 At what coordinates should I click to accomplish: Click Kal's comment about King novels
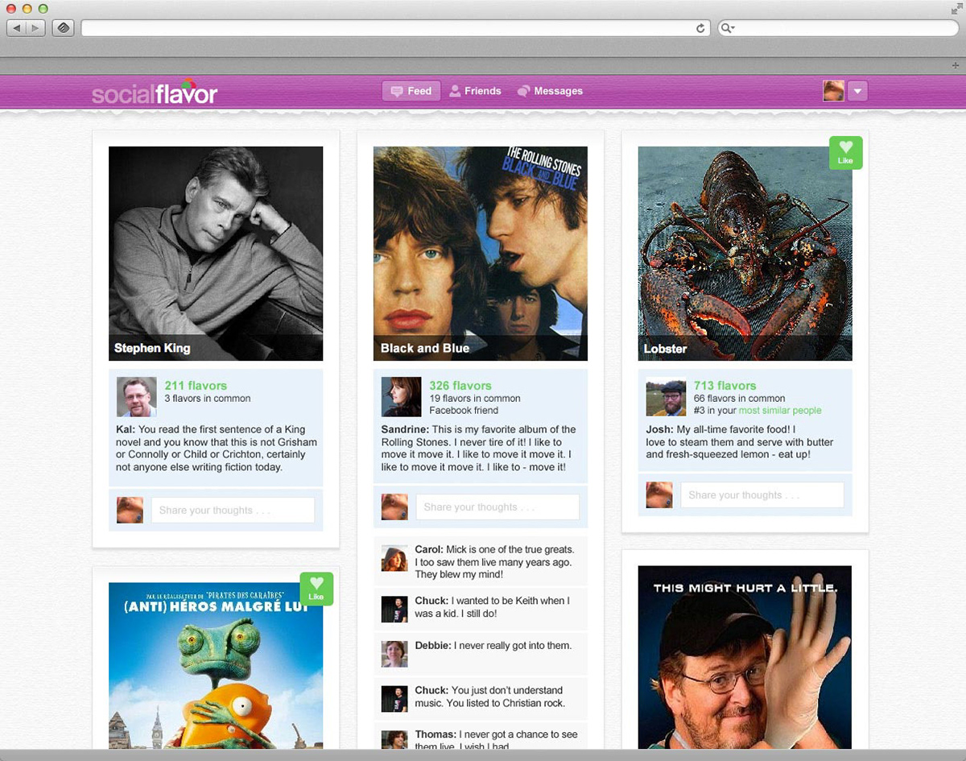(x=217, y=449)
